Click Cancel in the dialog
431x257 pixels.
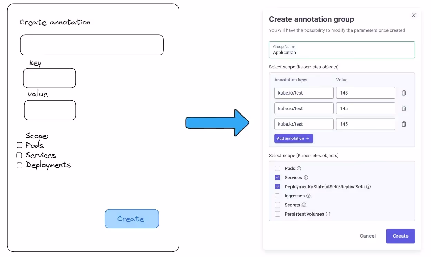click(x=367, y=236)
